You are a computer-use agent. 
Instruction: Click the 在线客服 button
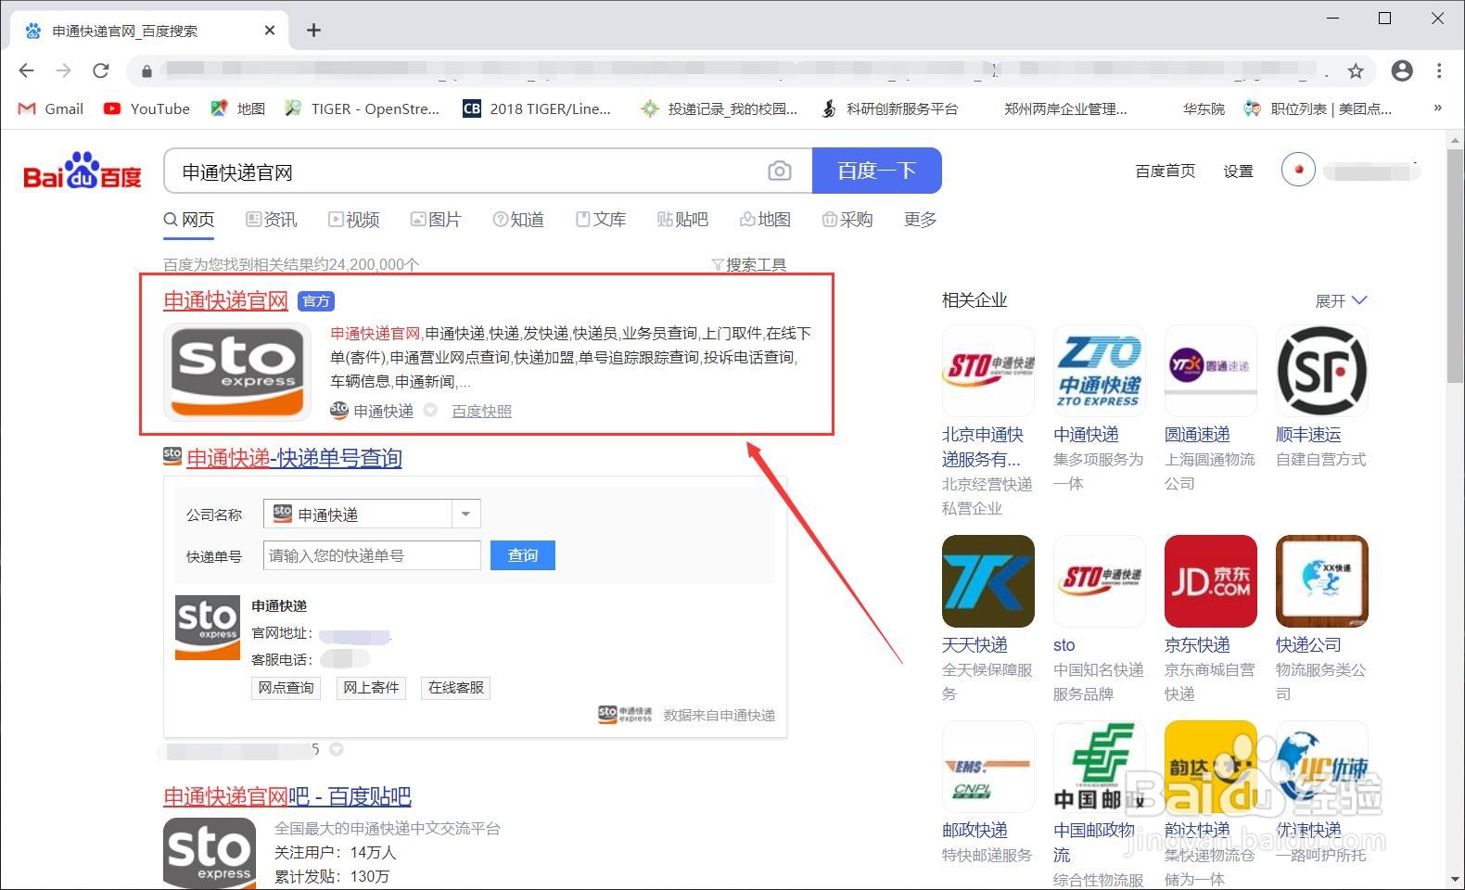click(455, 688)
